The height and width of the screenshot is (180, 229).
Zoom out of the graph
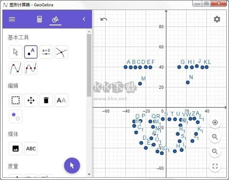point(215,151)
